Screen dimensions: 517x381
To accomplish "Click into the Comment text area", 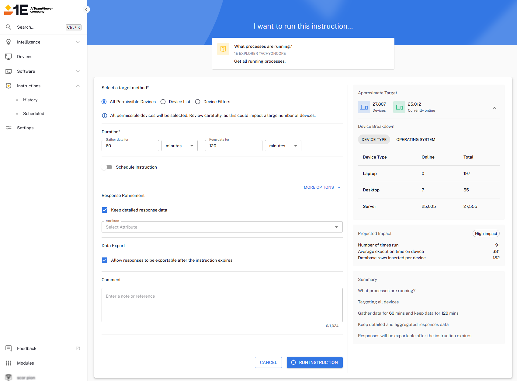I will tap(222, 305).
